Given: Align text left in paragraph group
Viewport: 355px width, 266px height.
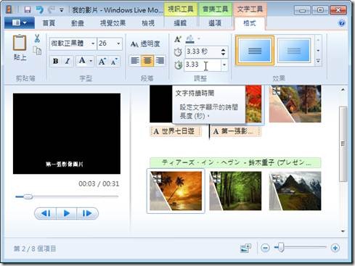Looking at the screenshot, I should click(x=135, y=61).
